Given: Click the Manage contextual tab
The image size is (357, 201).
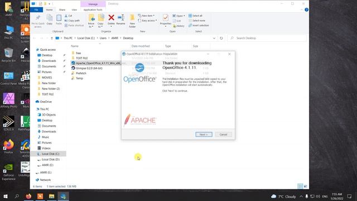Looking at the screenshot, I should pyautogui.click(x=93, y=4).
